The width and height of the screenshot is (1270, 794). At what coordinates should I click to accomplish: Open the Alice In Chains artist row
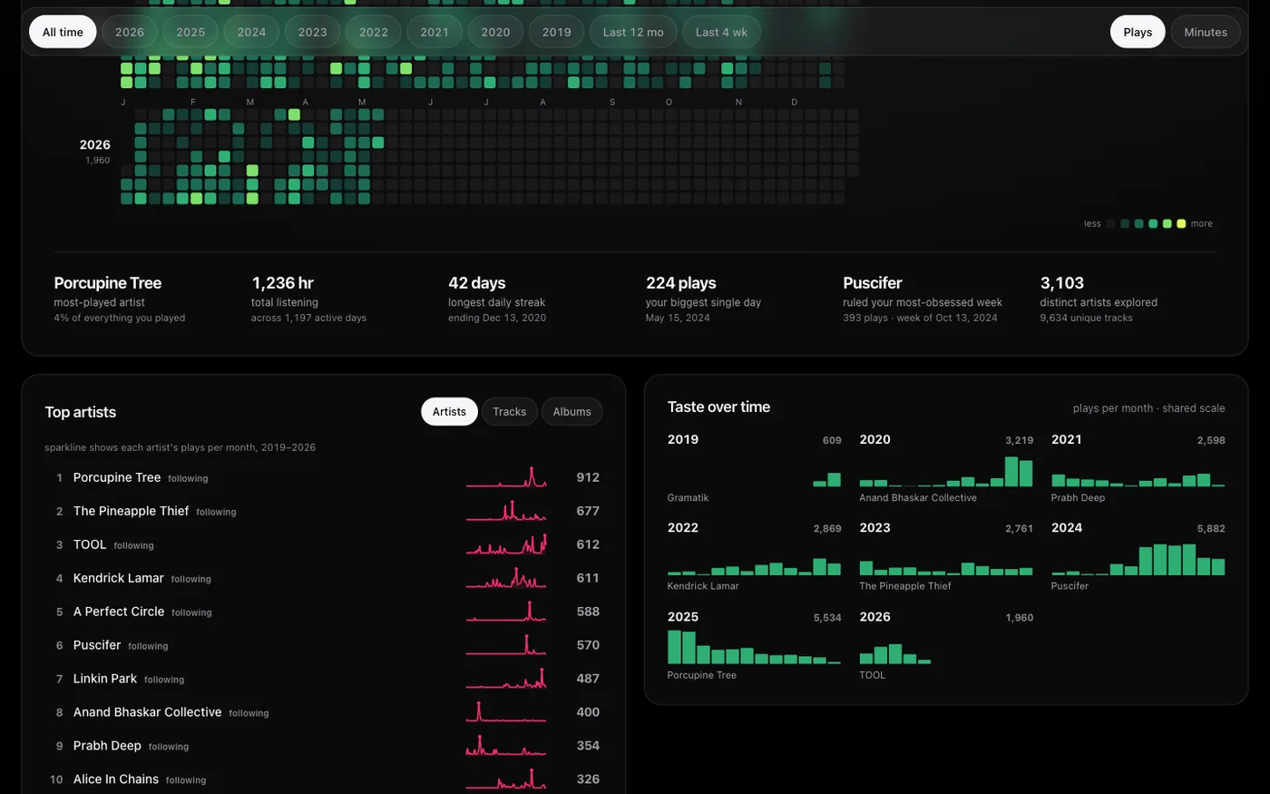pos(323,779)
